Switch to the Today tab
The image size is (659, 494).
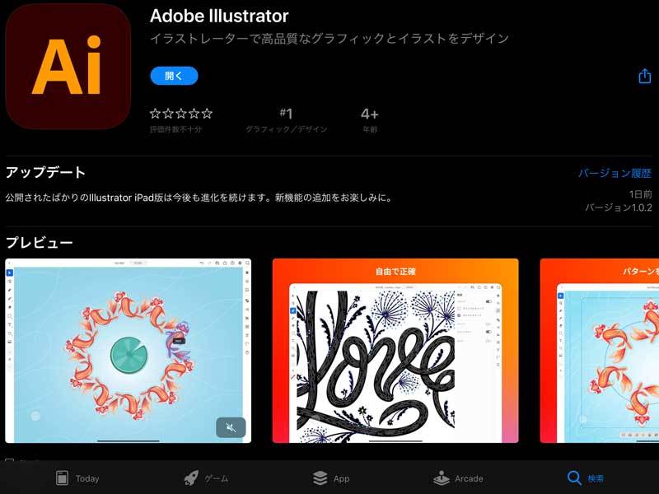[74, 478]
